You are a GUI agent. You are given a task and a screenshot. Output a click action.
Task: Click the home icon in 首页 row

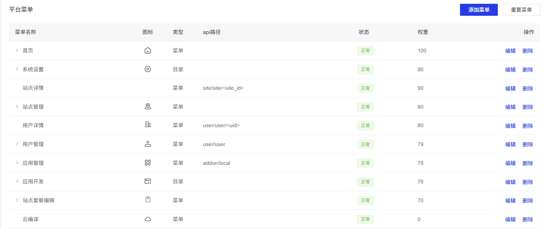point(148,51)
